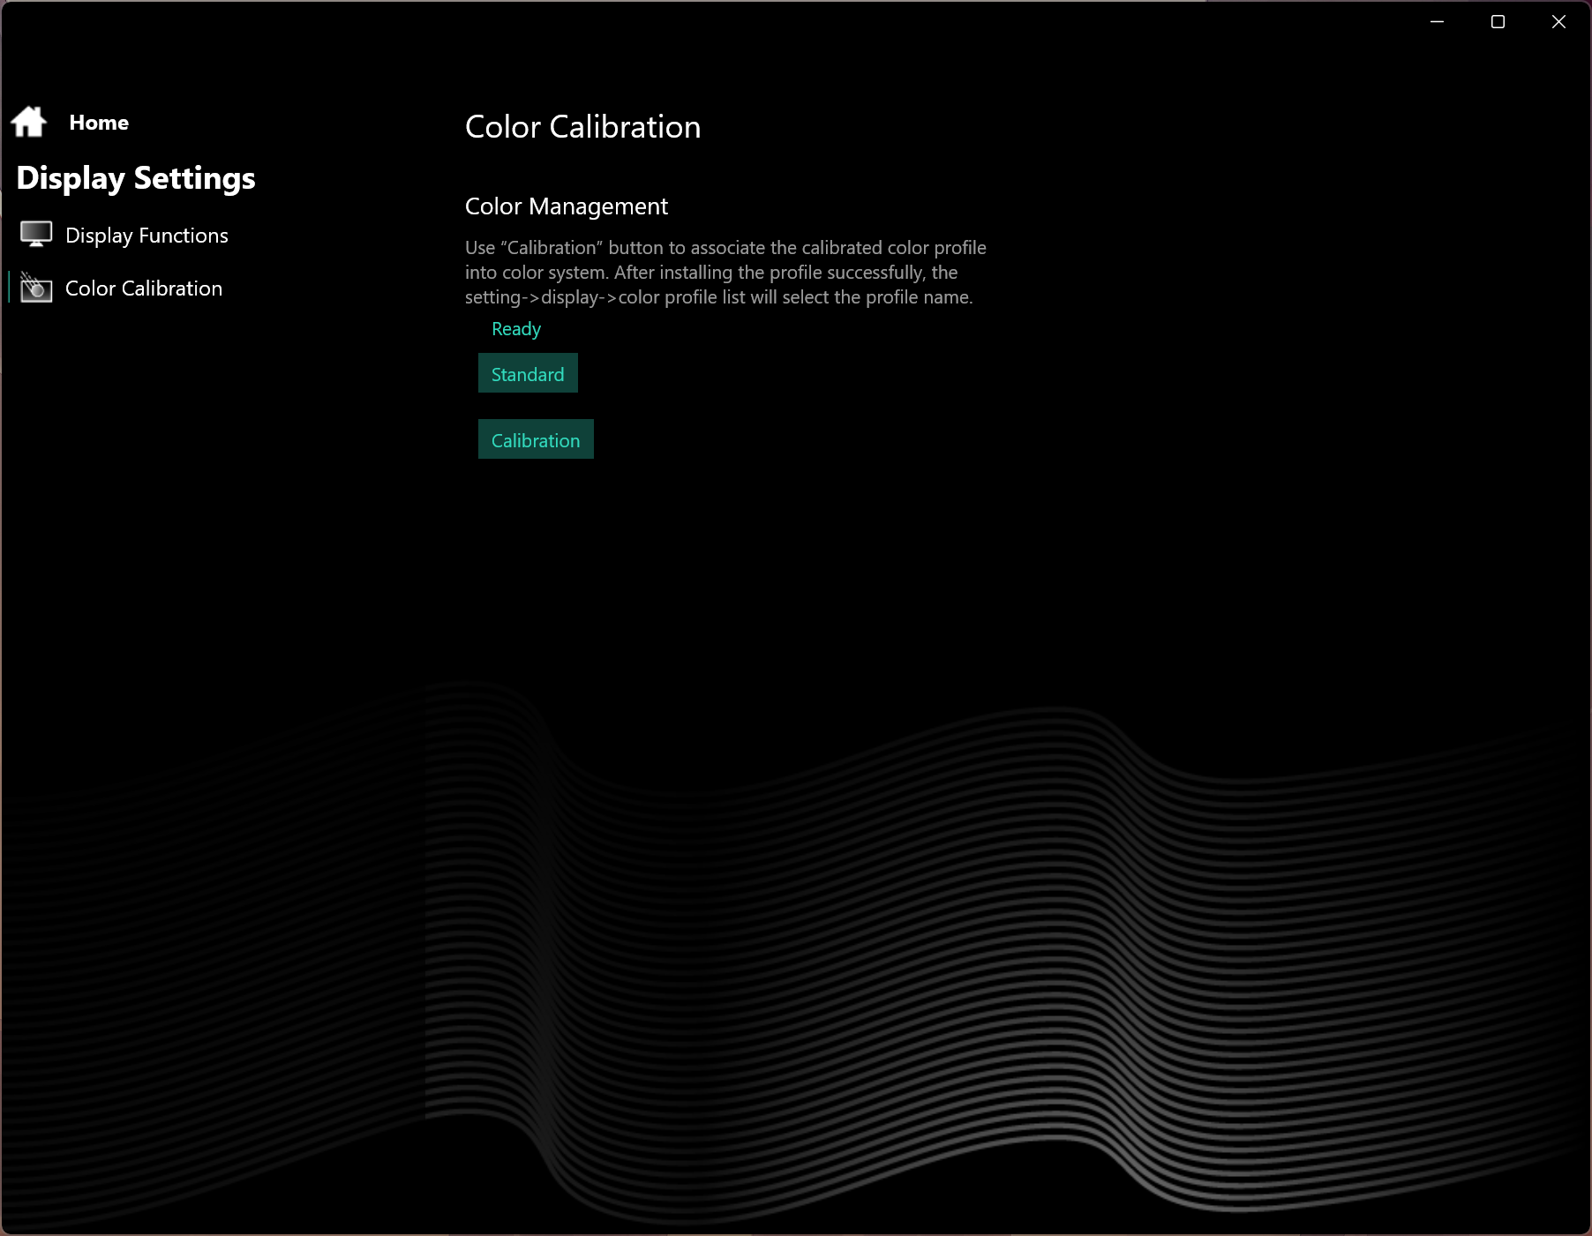
Task: Click the Color Management section heading
Action: click(567, 206)
